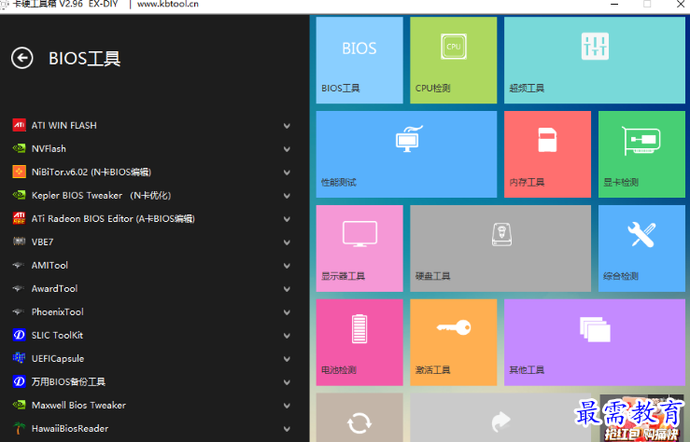The image size is (690, 442).
Task: Select the PhoenixTool text entry
Action: (x=57, y=311)
